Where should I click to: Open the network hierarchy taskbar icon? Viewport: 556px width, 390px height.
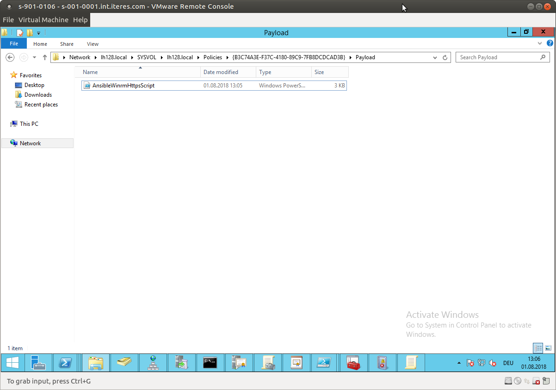153,363
